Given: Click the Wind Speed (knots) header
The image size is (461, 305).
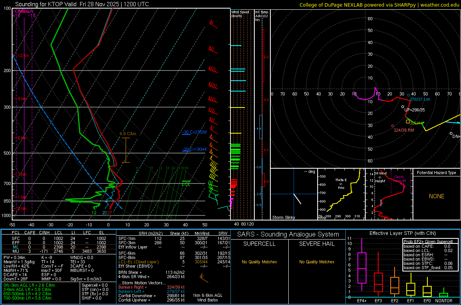Looking at the screenshot, I should [x=240, y=14].
